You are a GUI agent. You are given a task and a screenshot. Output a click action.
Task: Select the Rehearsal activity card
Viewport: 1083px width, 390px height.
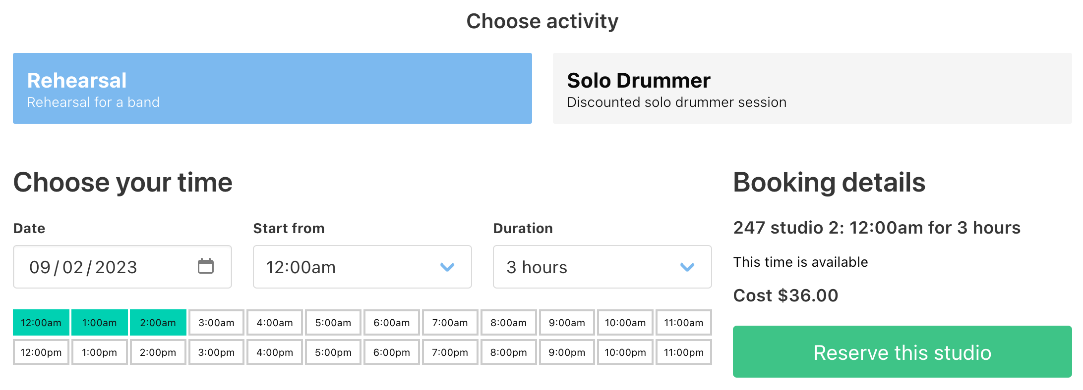(x=272, y=89)
